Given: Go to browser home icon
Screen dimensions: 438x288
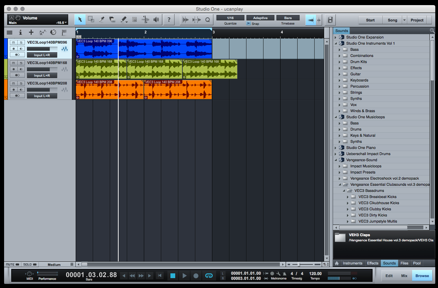Looking at the screenshot, I should [x=337, y=263].
